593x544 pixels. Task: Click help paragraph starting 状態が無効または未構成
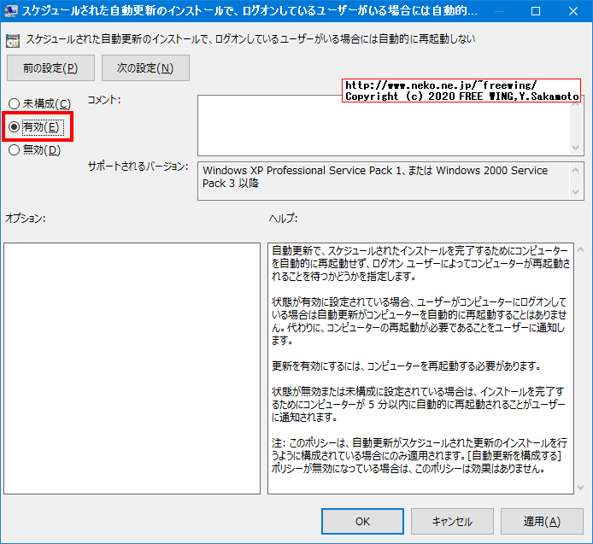click(x=419, y=405)
